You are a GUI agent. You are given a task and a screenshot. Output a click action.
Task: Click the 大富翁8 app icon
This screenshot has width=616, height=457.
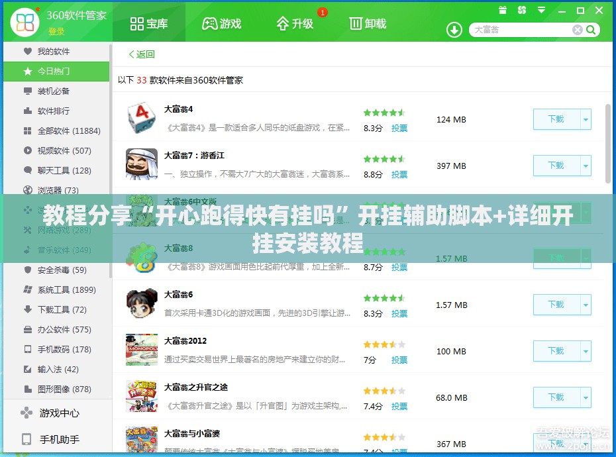pos(142,258)
